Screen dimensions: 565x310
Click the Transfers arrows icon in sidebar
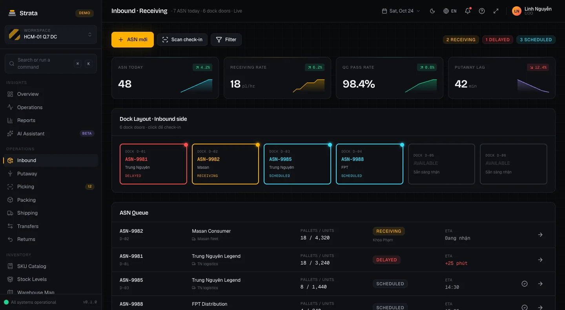(10, 226)
